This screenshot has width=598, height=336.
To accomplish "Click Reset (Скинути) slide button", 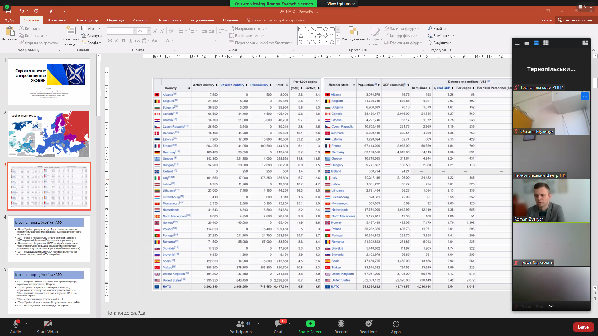I will (92, 35).
